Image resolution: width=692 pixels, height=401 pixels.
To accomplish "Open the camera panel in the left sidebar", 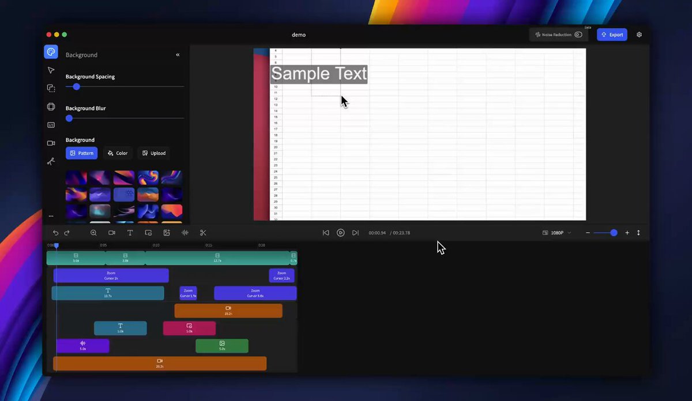I will click(51, 143).
